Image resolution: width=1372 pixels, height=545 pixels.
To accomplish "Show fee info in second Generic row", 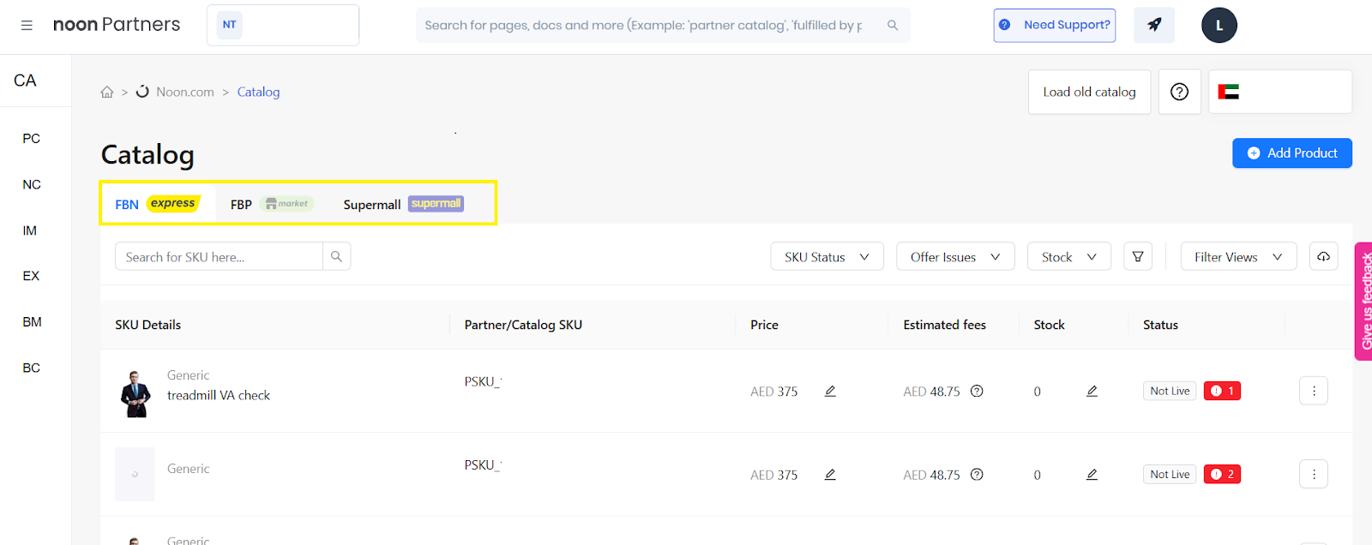I will click(x=977, y=474).
